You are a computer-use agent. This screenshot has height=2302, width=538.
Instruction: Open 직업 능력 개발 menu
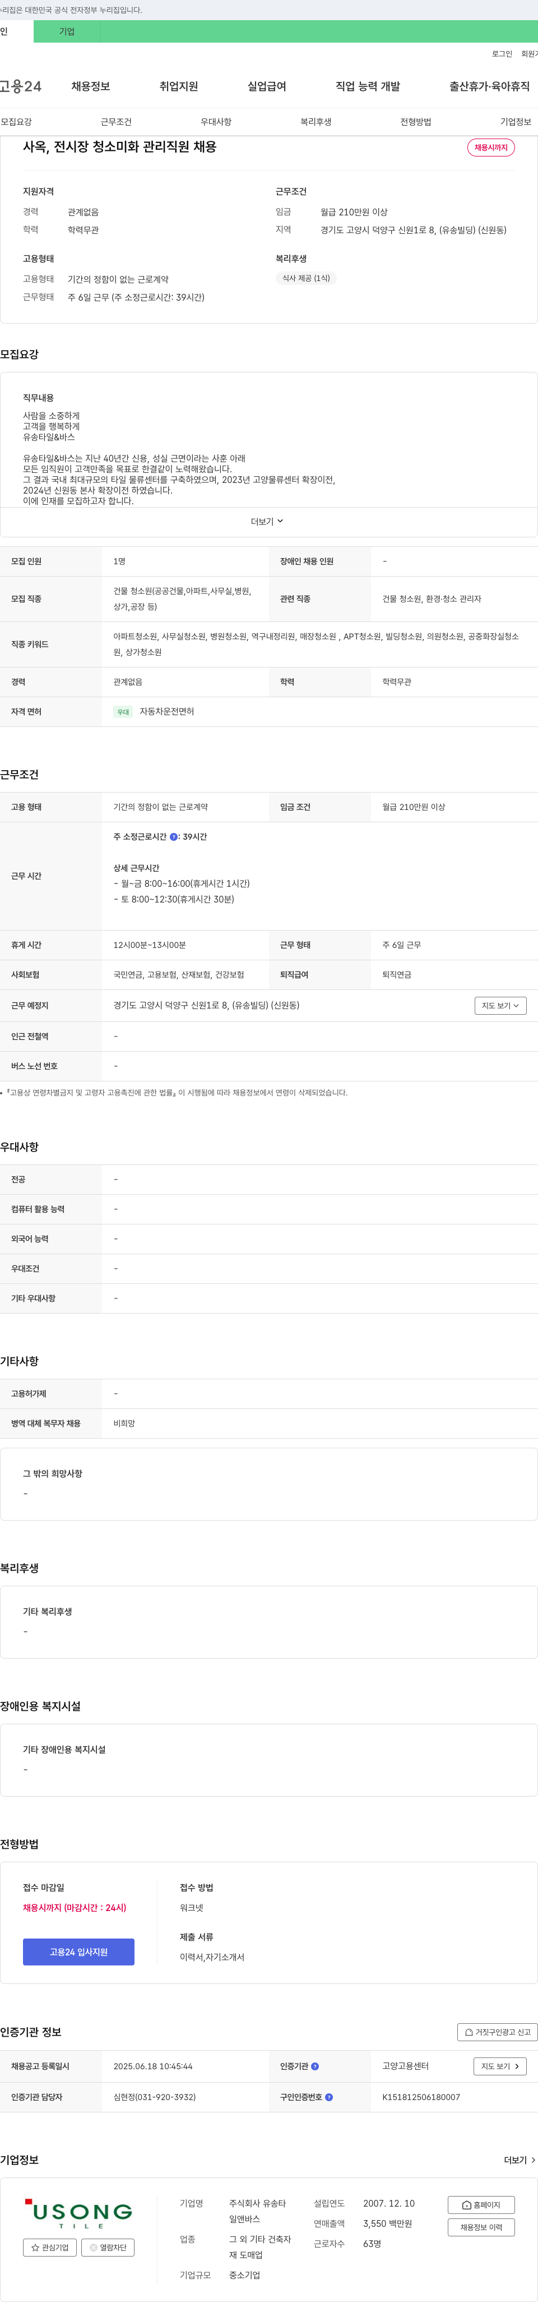click(x=368, y=87)
